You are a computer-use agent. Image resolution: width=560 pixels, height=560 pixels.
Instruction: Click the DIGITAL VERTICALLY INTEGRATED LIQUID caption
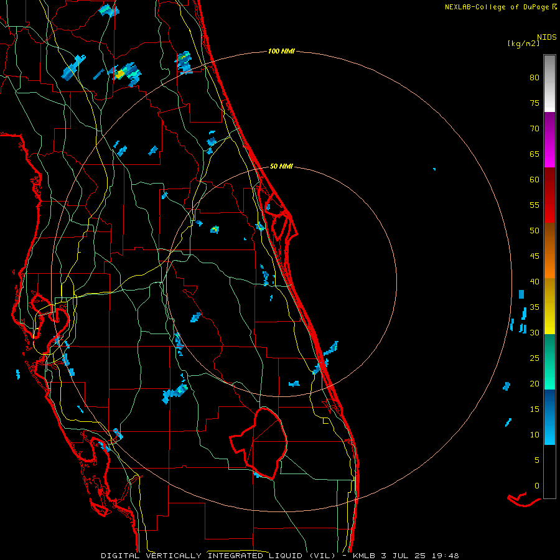point(218,556)
